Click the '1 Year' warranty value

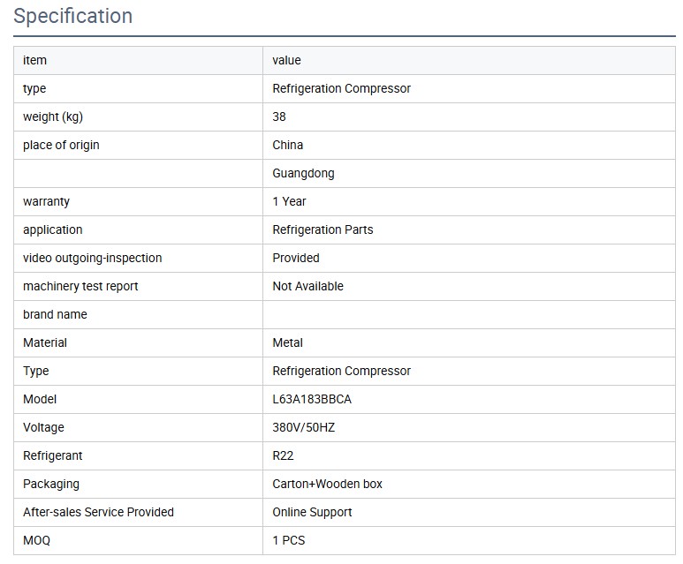click(289, 201)
